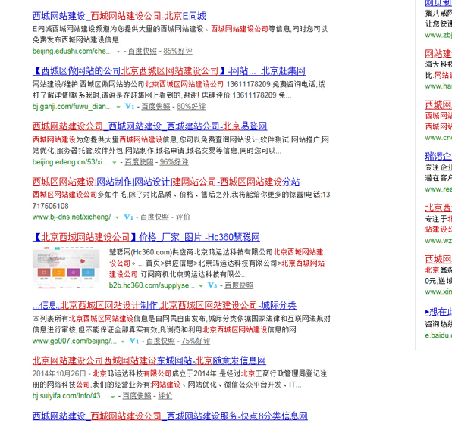Open the 北京易登网 result title link
This screenshot has width=452, height=424.
[x=149, y=126]
